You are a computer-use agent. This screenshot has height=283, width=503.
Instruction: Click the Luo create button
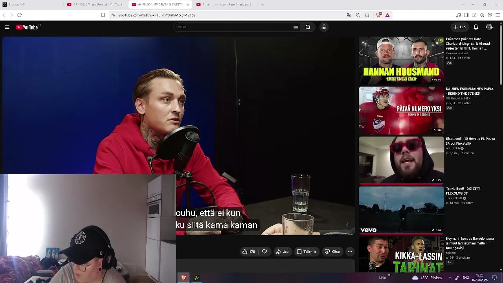pos(459,27)
